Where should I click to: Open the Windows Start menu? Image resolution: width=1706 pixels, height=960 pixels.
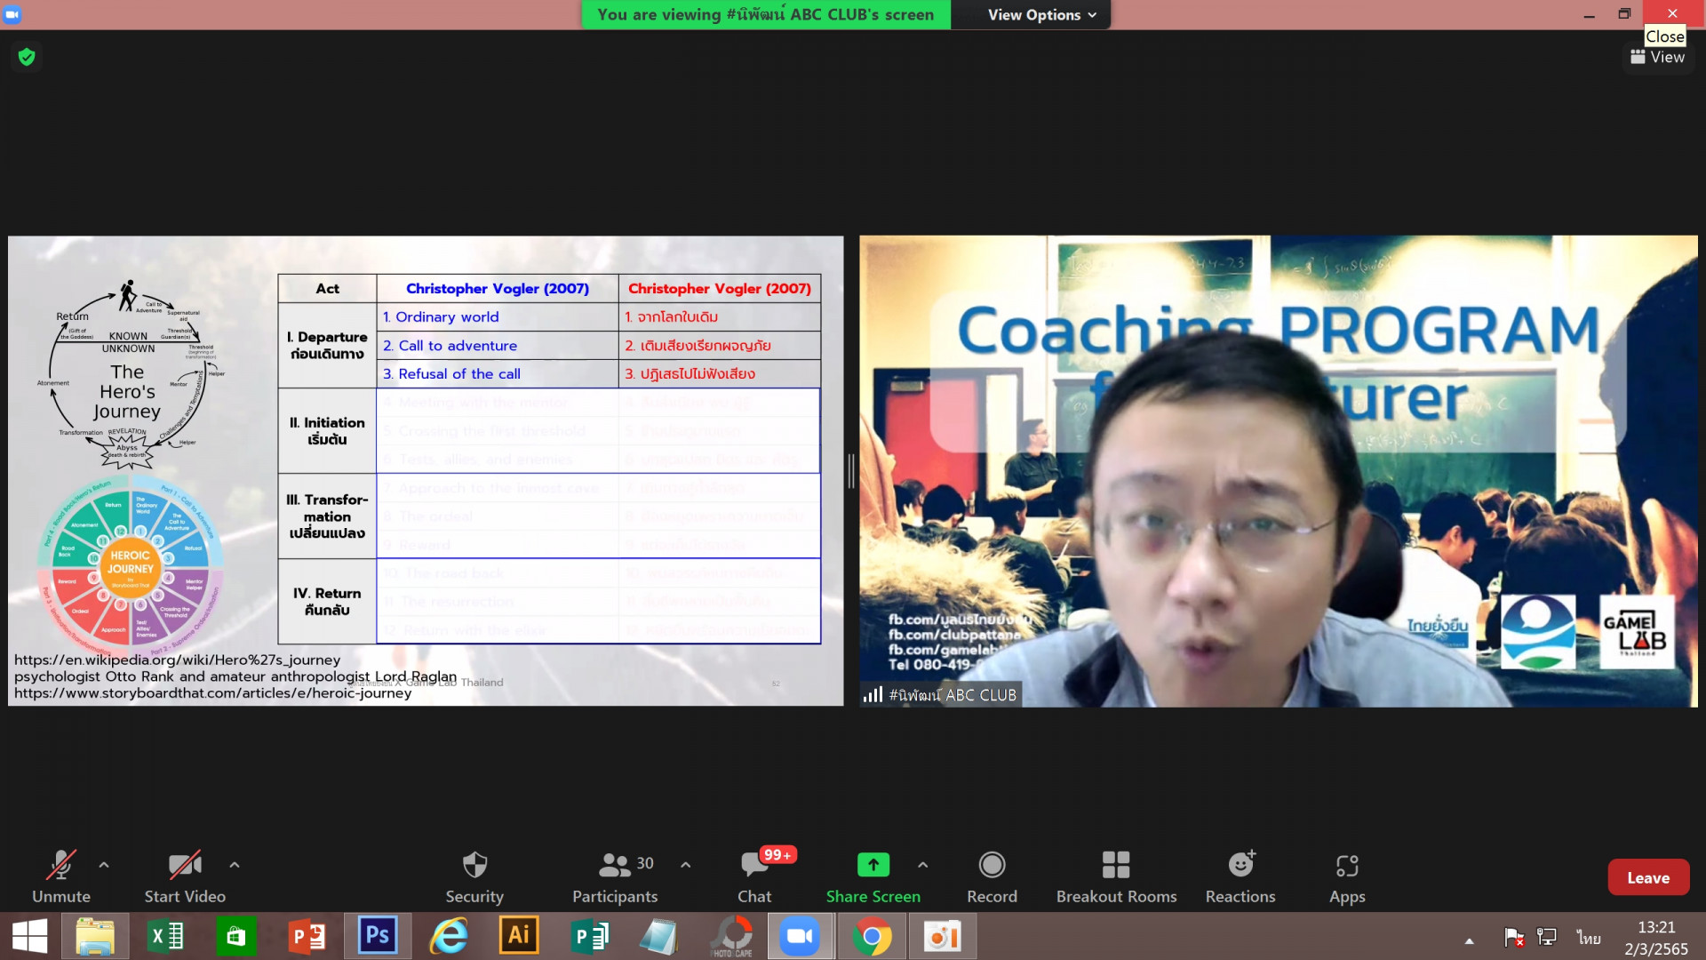click(29, 937)
